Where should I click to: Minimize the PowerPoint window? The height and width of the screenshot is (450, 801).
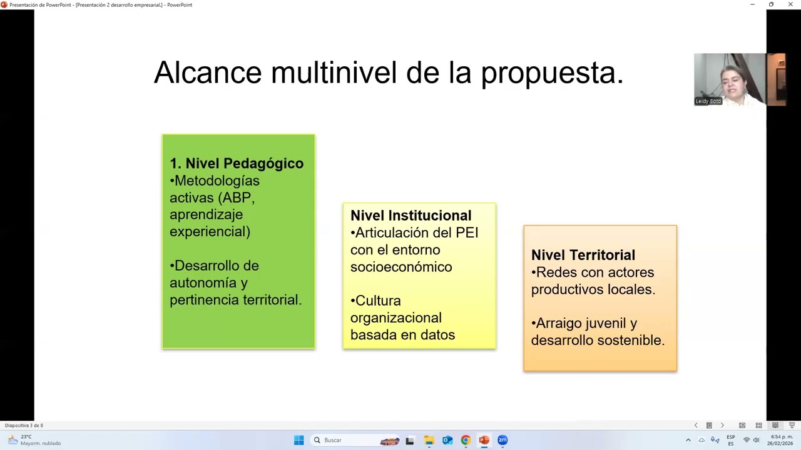point(752,4)
